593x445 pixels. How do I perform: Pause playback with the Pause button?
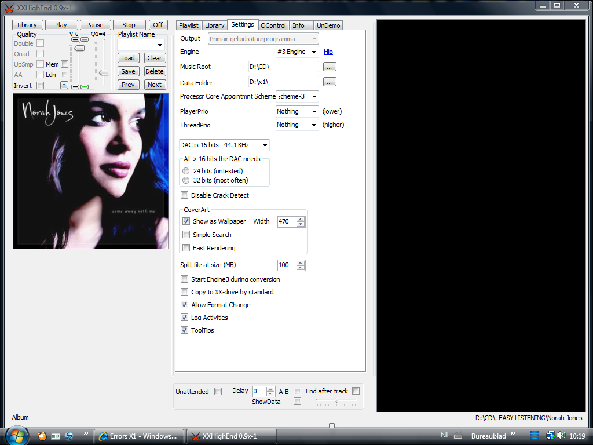96,25
